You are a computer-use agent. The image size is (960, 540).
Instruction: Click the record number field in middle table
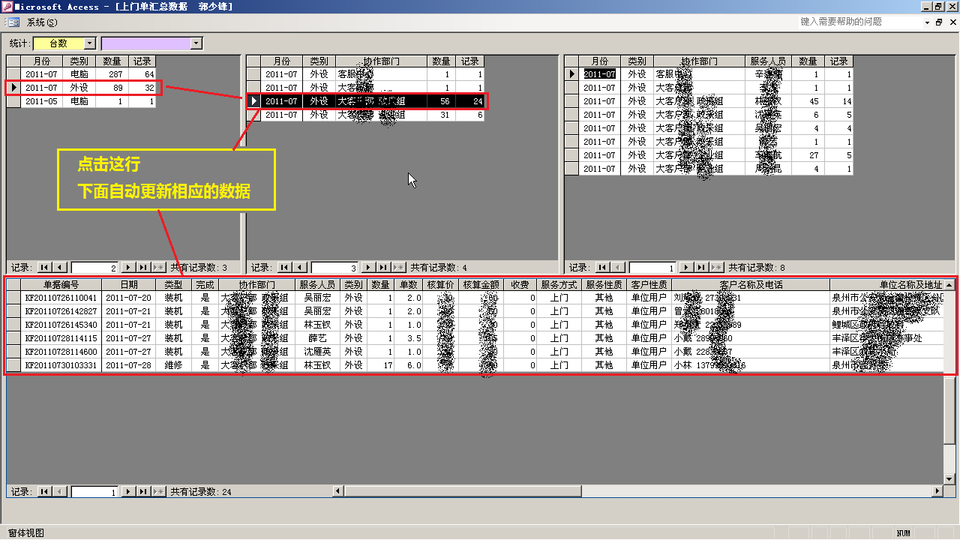pyautogui.click(x=334, y=267)
